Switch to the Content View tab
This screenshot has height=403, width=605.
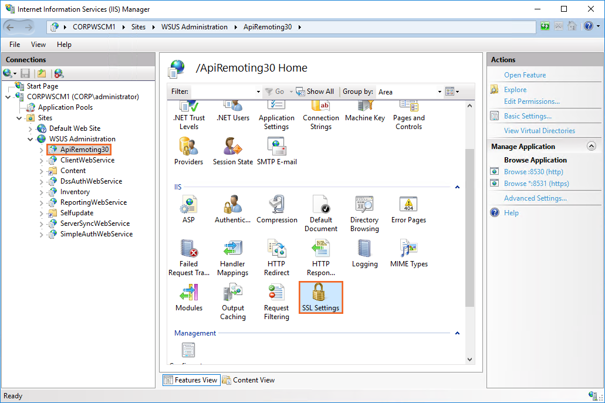click(x=248, y=380)
